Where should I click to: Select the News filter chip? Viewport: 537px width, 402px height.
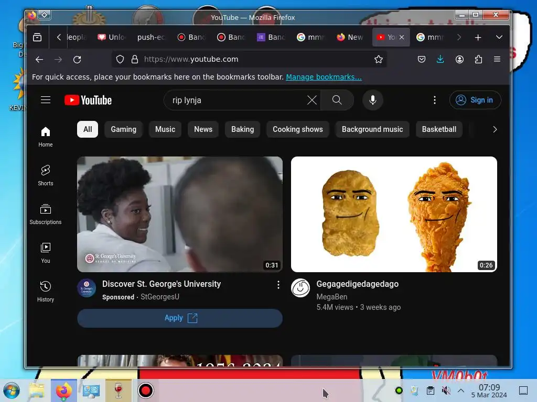[203, 129]
